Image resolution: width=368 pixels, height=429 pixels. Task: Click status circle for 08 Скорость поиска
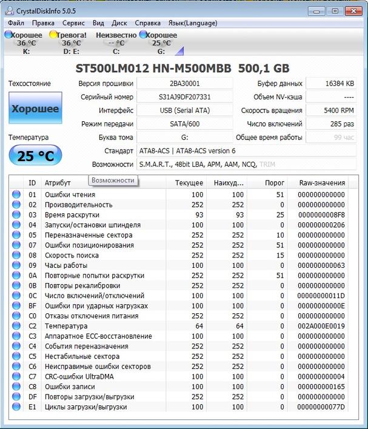[16, 255]
